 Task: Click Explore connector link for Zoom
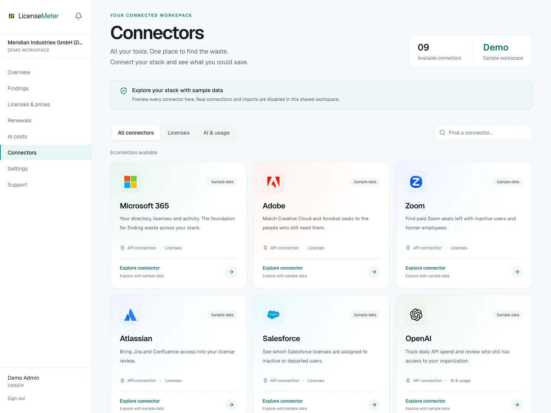click(425, 268)
